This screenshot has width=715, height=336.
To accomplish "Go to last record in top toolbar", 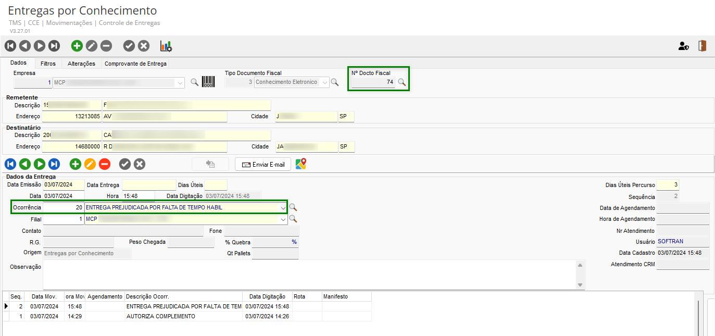I will point(54,46).
